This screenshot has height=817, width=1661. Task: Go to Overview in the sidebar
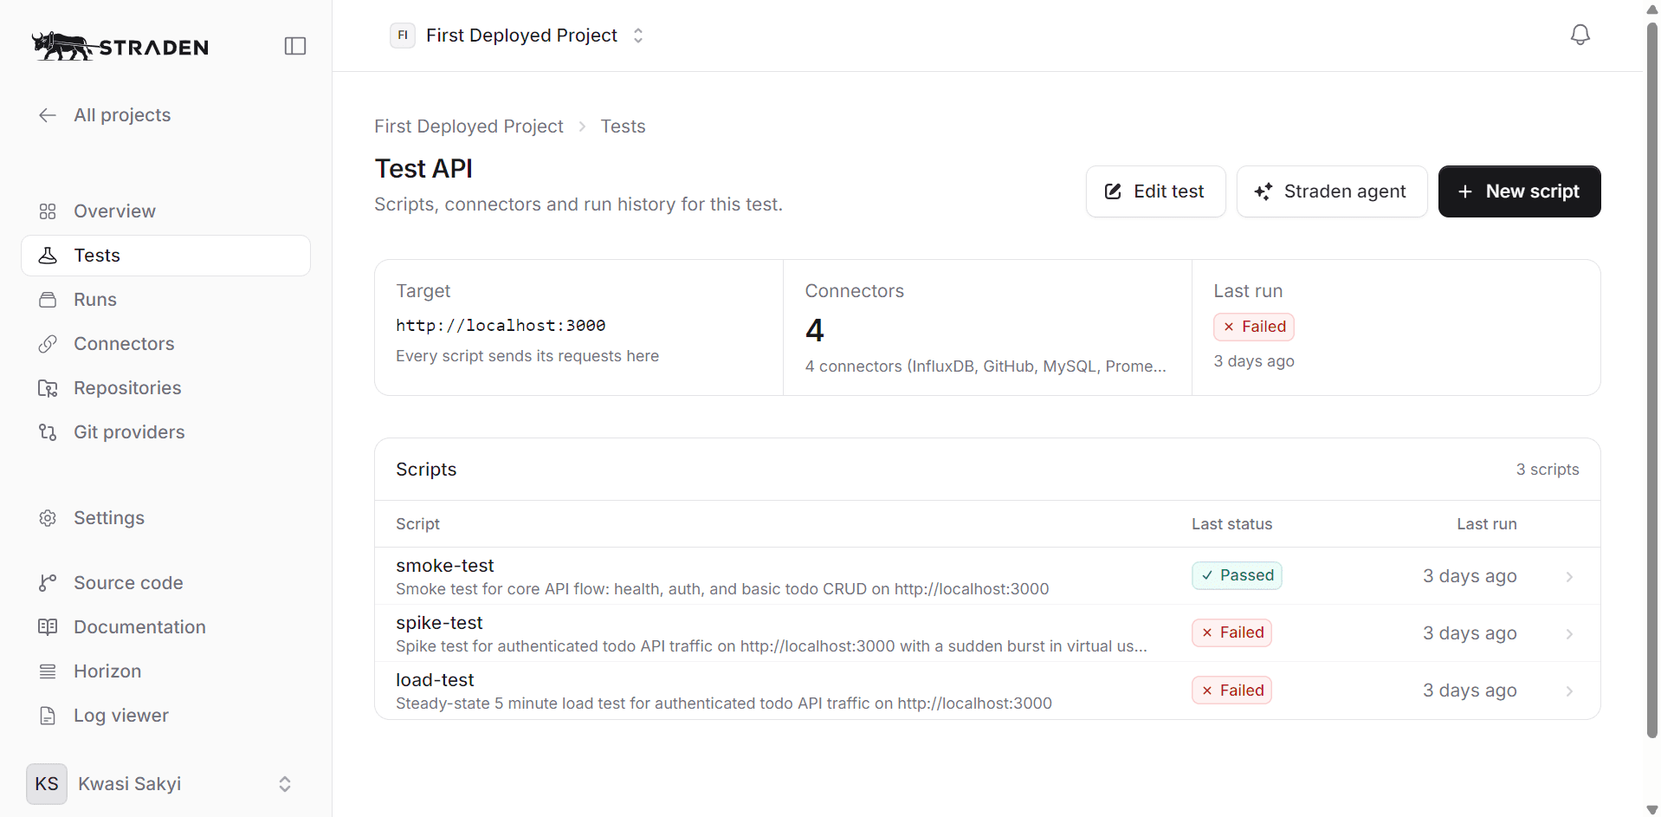click(x=165, y=211)
